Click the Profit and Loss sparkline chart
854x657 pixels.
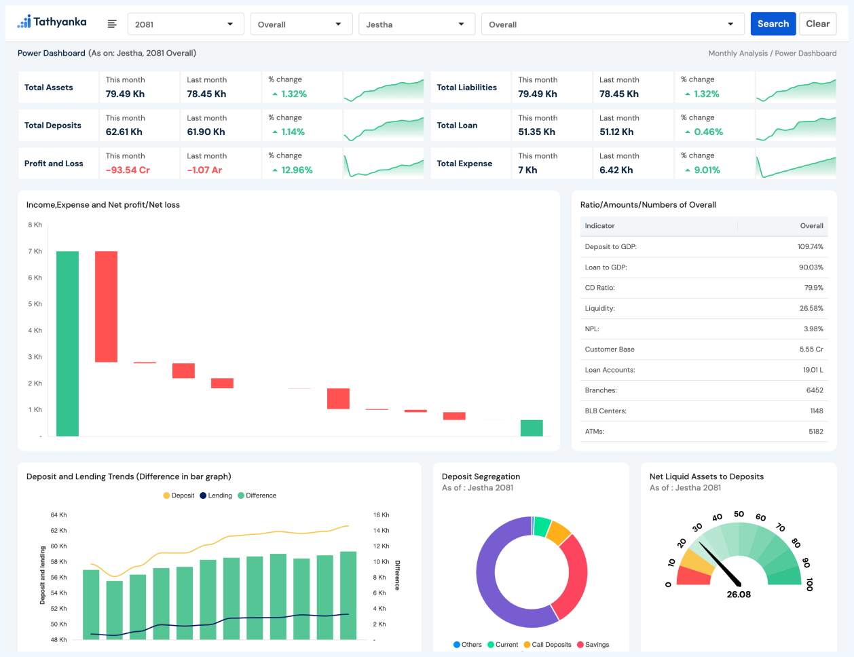[x=384, y=164]
